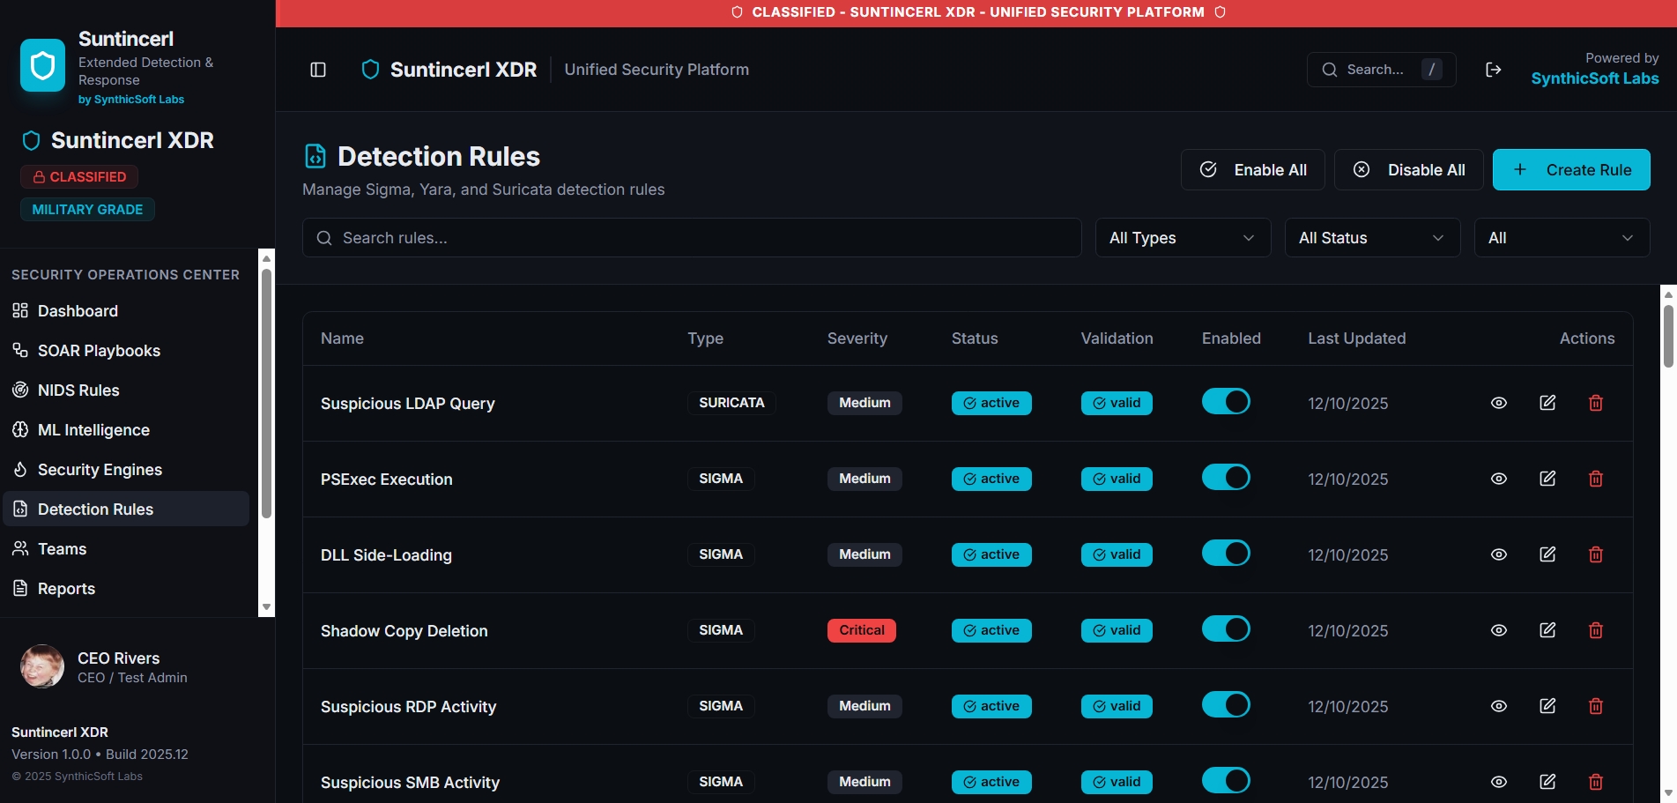Edit the PSExec Execution rule
The width and height of the screenshot is (1677, 803).
(1547, 478)
